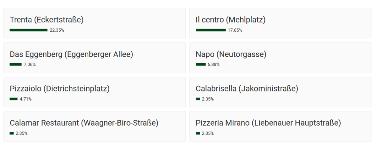Click the 2.35% value under Calabrisella
Image resolution: width=377 pixels, height=145 pixels.
coord(208,99)
